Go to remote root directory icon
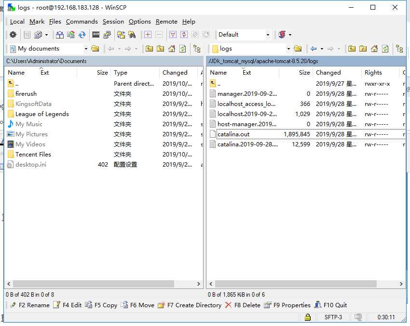The width and height of the screenshot is (410, 326). (363, 49)
